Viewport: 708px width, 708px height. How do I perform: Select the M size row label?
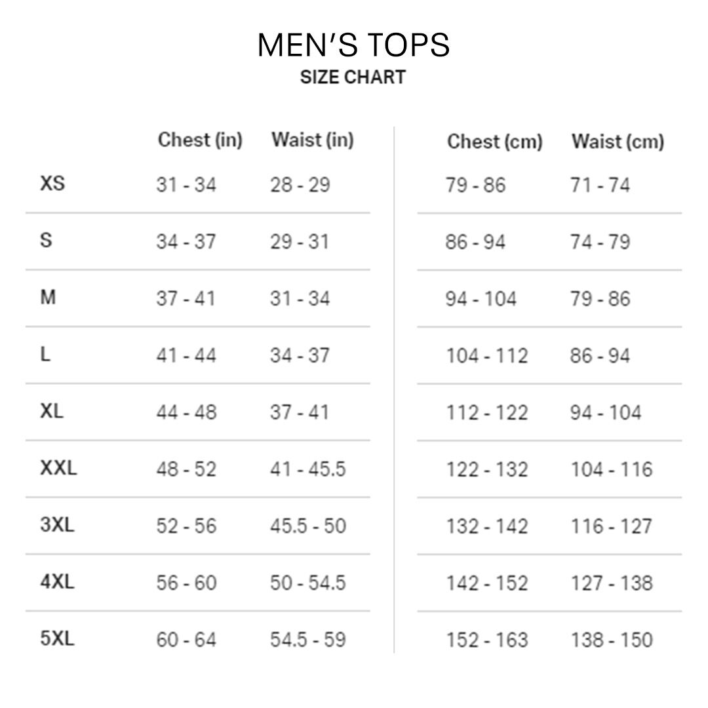coord(48,297)
